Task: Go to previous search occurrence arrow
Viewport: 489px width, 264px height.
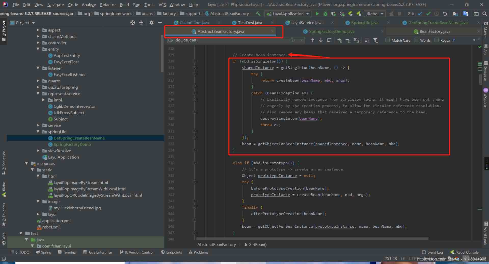Action: tap(313, 40)
